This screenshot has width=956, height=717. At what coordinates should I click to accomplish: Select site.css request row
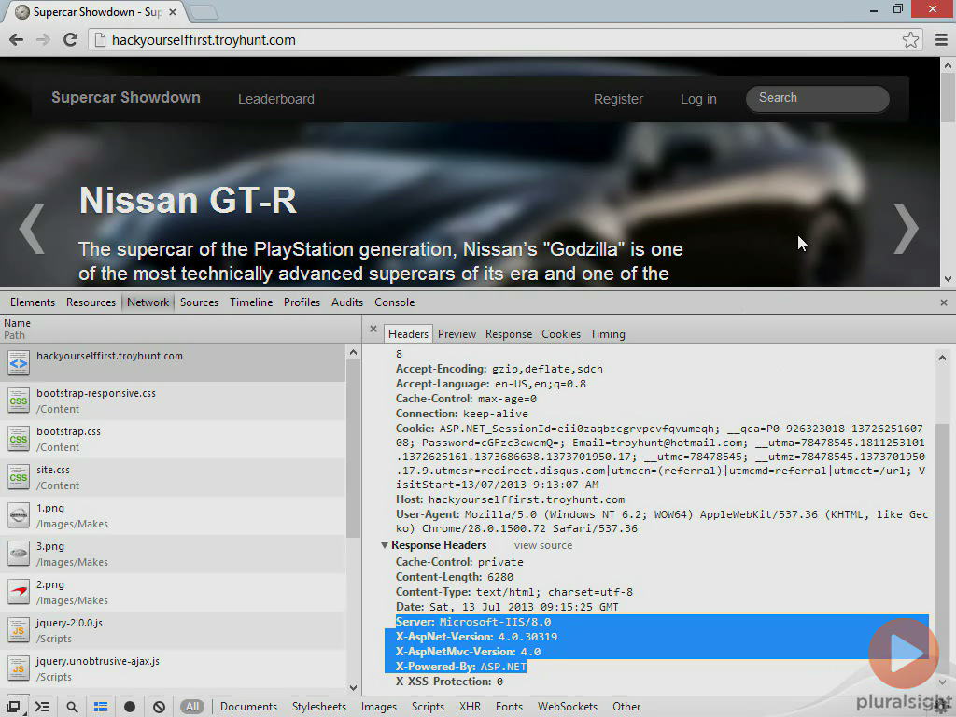point(173,477)
